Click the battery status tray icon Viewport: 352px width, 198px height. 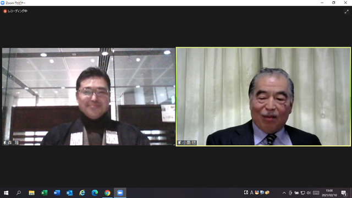pyautogui.click(x=296, y=193)
